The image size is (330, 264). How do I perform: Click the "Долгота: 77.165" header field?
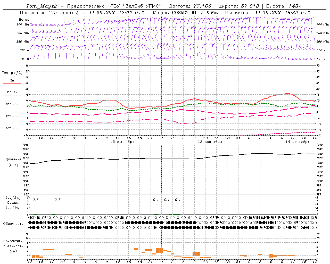190,6
